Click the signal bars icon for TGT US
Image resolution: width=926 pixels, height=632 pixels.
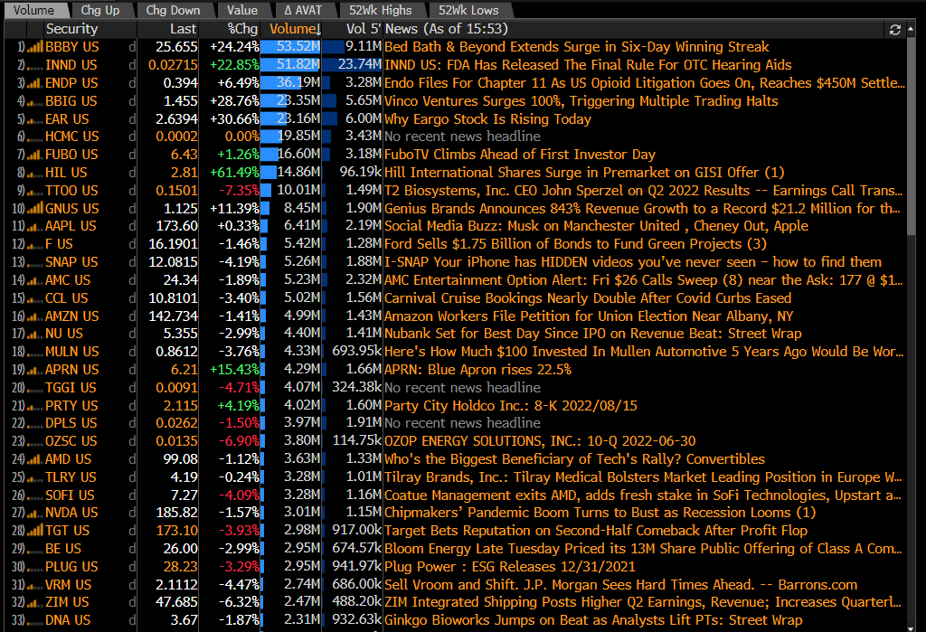click(35, 531)
